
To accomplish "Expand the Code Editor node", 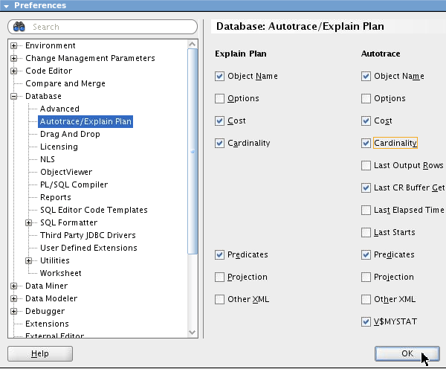I will [14, 71].
